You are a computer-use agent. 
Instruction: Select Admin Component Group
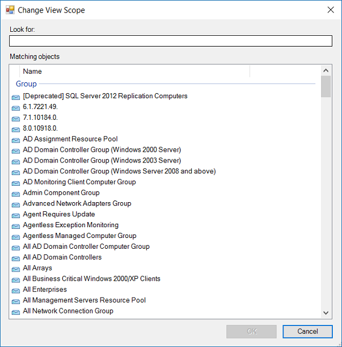[x=61, y=193]
